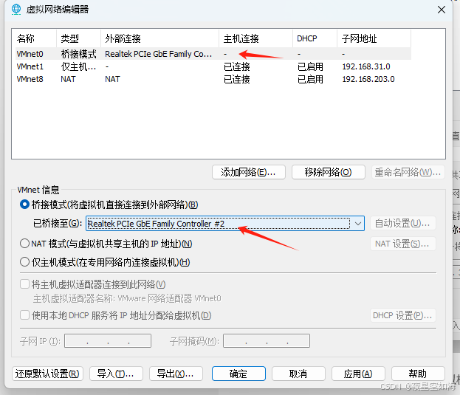Click 导入(T)... button

(x=116, y=374)
